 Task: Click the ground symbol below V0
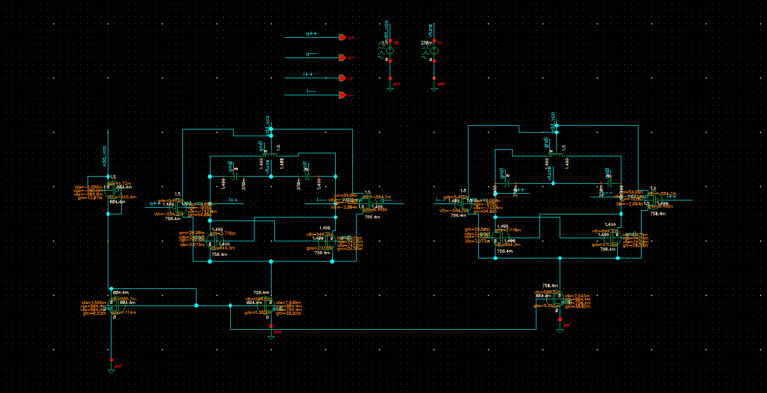390,88
